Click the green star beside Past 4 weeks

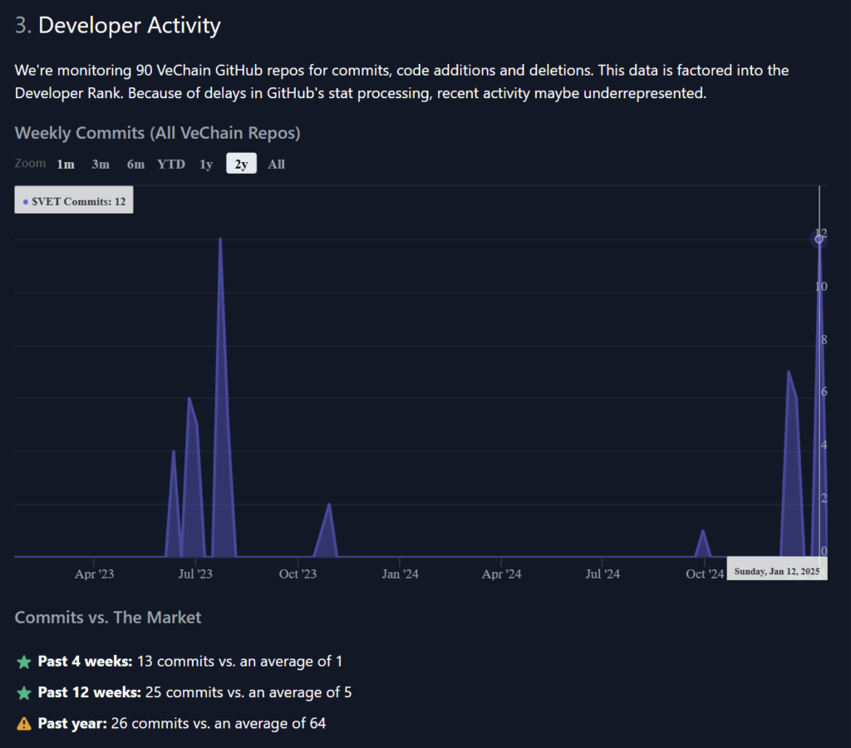click(x=24, y=662)
